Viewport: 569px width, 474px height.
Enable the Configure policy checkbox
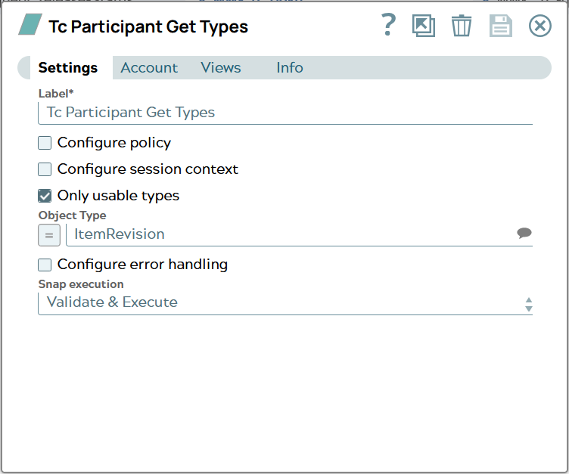tap(45, 143)
